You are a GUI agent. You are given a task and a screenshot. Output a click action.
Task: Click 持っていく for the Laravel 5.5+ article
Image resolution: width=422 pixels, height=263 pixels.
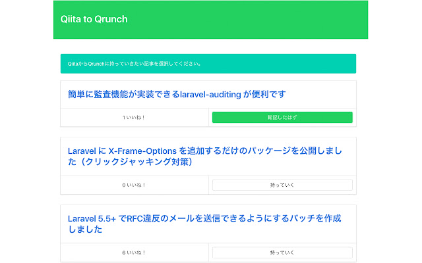[282, 252]
